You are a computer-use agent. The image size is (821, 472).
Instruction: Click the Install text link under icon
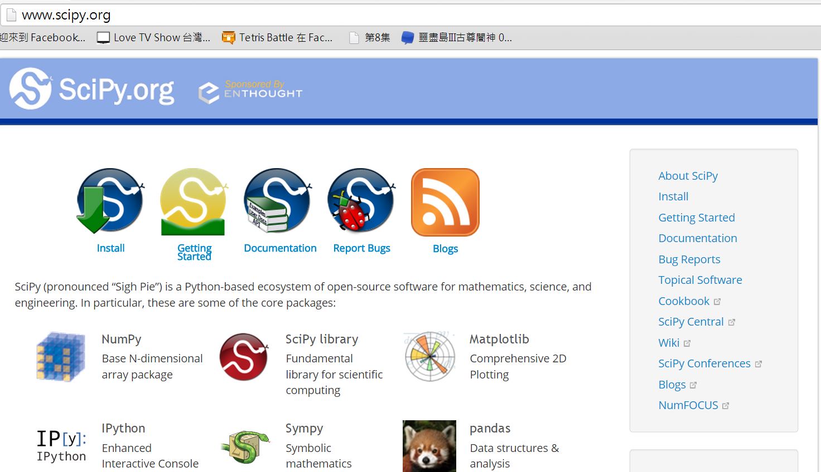click(110, 248)
